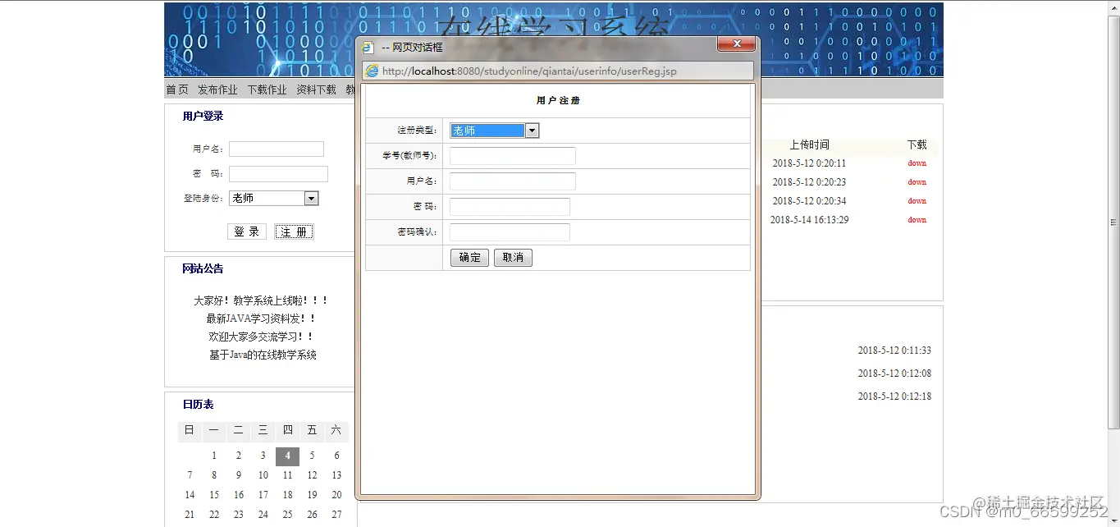The image size is (1120, 527).
Task: Click announcement 最新JAVA学习资料发!!
Action: tap(262, 318)
